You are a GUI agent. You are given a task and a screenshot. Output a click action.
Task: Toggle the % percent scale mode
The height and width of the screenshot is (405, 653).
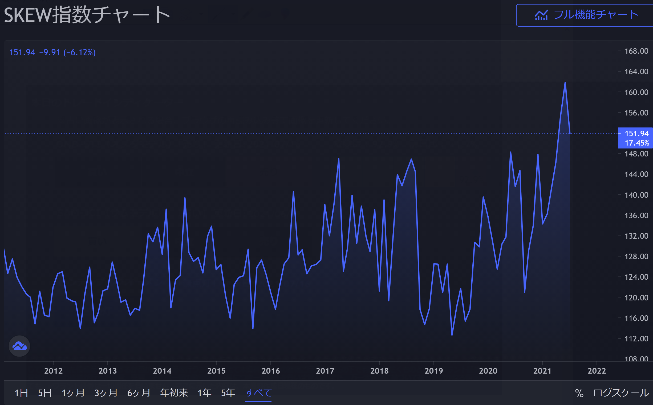tap(579, 393)
